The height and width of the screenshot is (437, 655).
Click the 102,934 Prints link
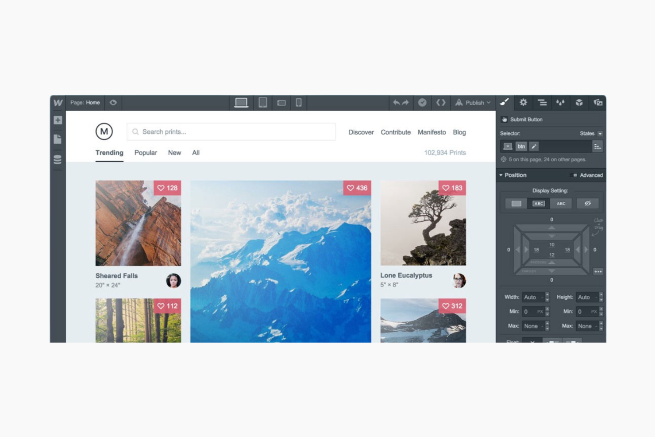click(444, 152)
